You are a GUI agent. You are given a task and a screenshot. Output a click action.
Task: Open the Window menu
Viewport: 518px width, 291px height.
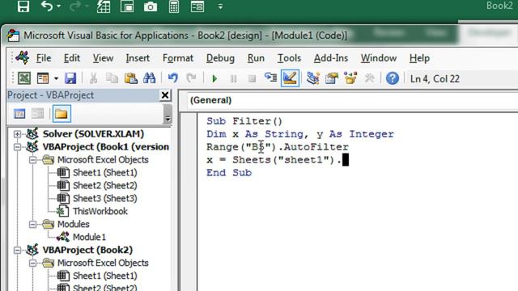tap(379, 58)
